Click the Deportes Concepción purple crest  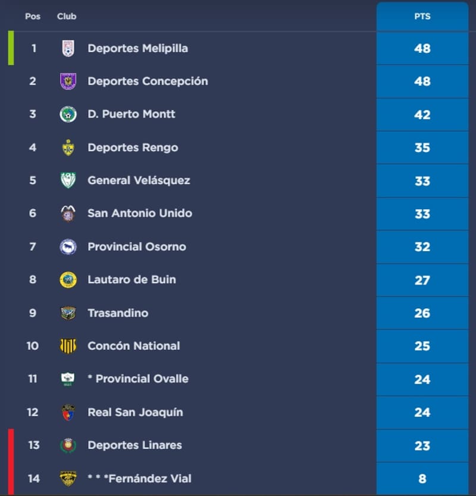coord(68,81)
